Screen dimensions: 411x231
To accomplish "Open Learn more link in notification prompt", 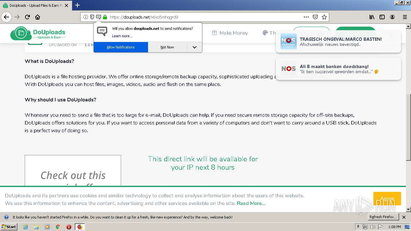I will (x=122, y=36).
